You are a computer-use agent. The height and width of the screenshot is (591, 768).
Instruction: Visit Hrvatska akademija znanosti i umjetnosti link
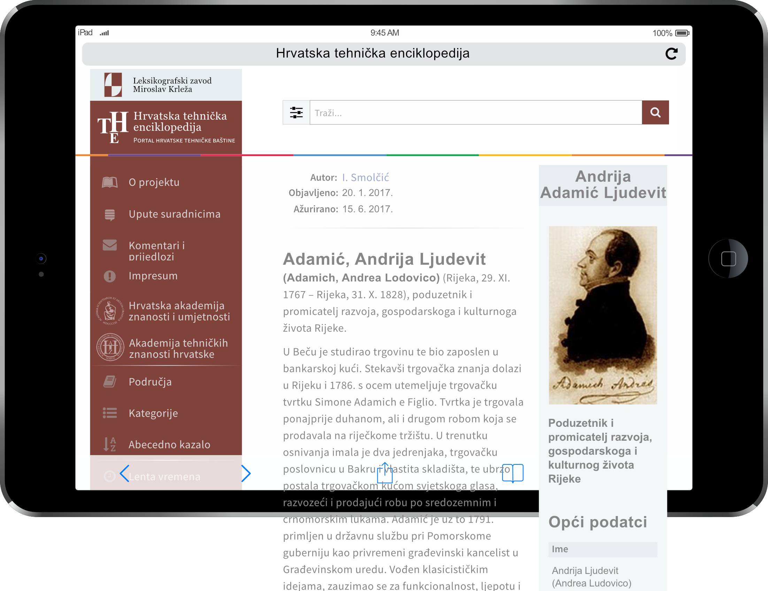[179, 311]
